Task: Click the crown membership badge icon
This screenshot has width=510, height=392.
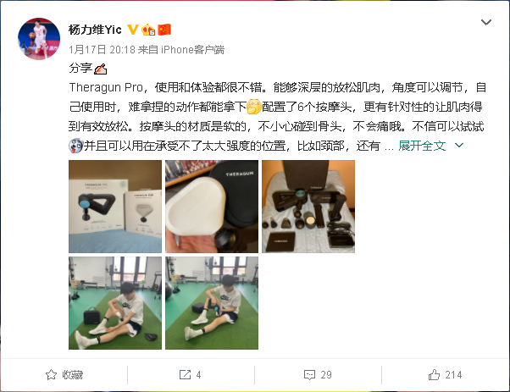Action: pyautogui.click(x=148, y=30)
